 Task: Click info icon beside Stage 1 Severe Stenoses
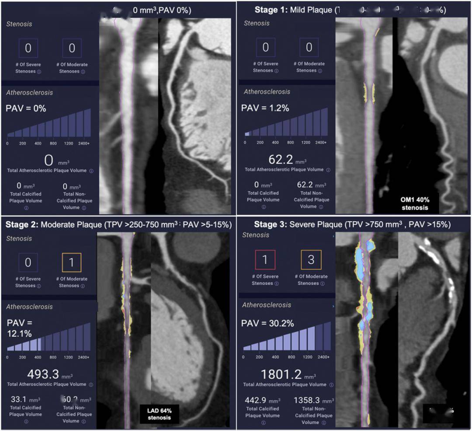click(276, 71)
